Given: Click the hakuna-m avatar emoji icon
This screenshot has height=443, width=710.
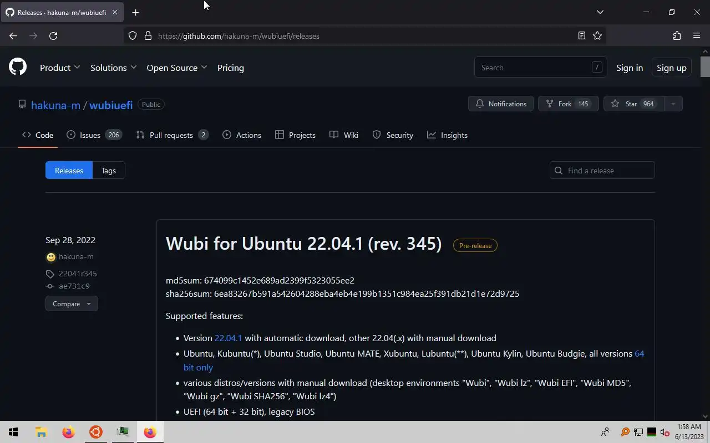Looking at the screenshot, I should pyautogui.click(x=51, y=257).
